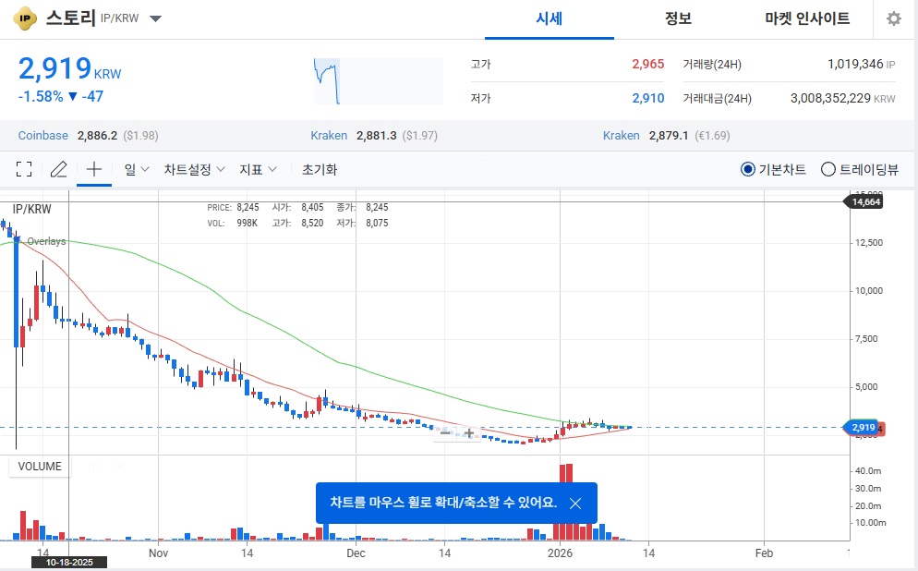The width and height of the screenshot is (918, 571).
Task: Switch to 트레이딩뷰 chart mode
Action: tap(827, 170)
